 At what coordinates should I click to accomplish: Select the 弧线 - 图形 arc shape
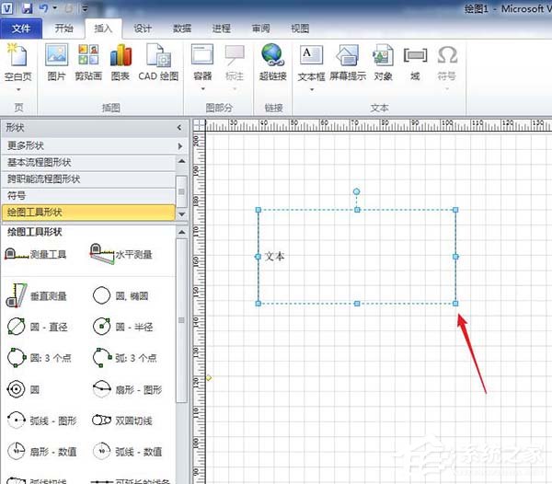42,421
